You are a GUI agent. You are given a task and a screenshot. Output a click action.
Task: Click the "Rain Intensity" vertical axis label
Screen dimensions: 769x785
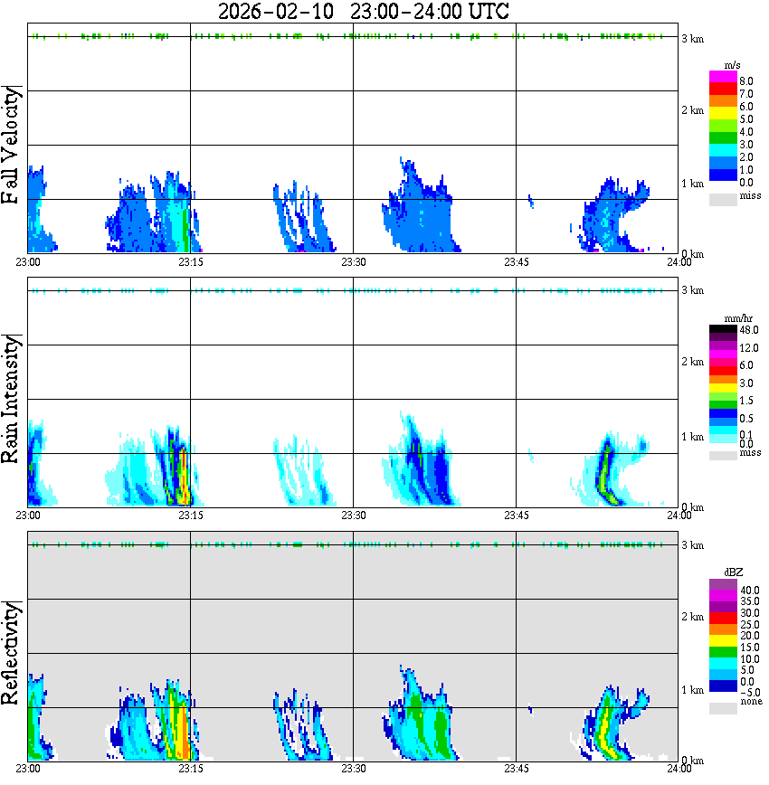(x=11, y=399)
